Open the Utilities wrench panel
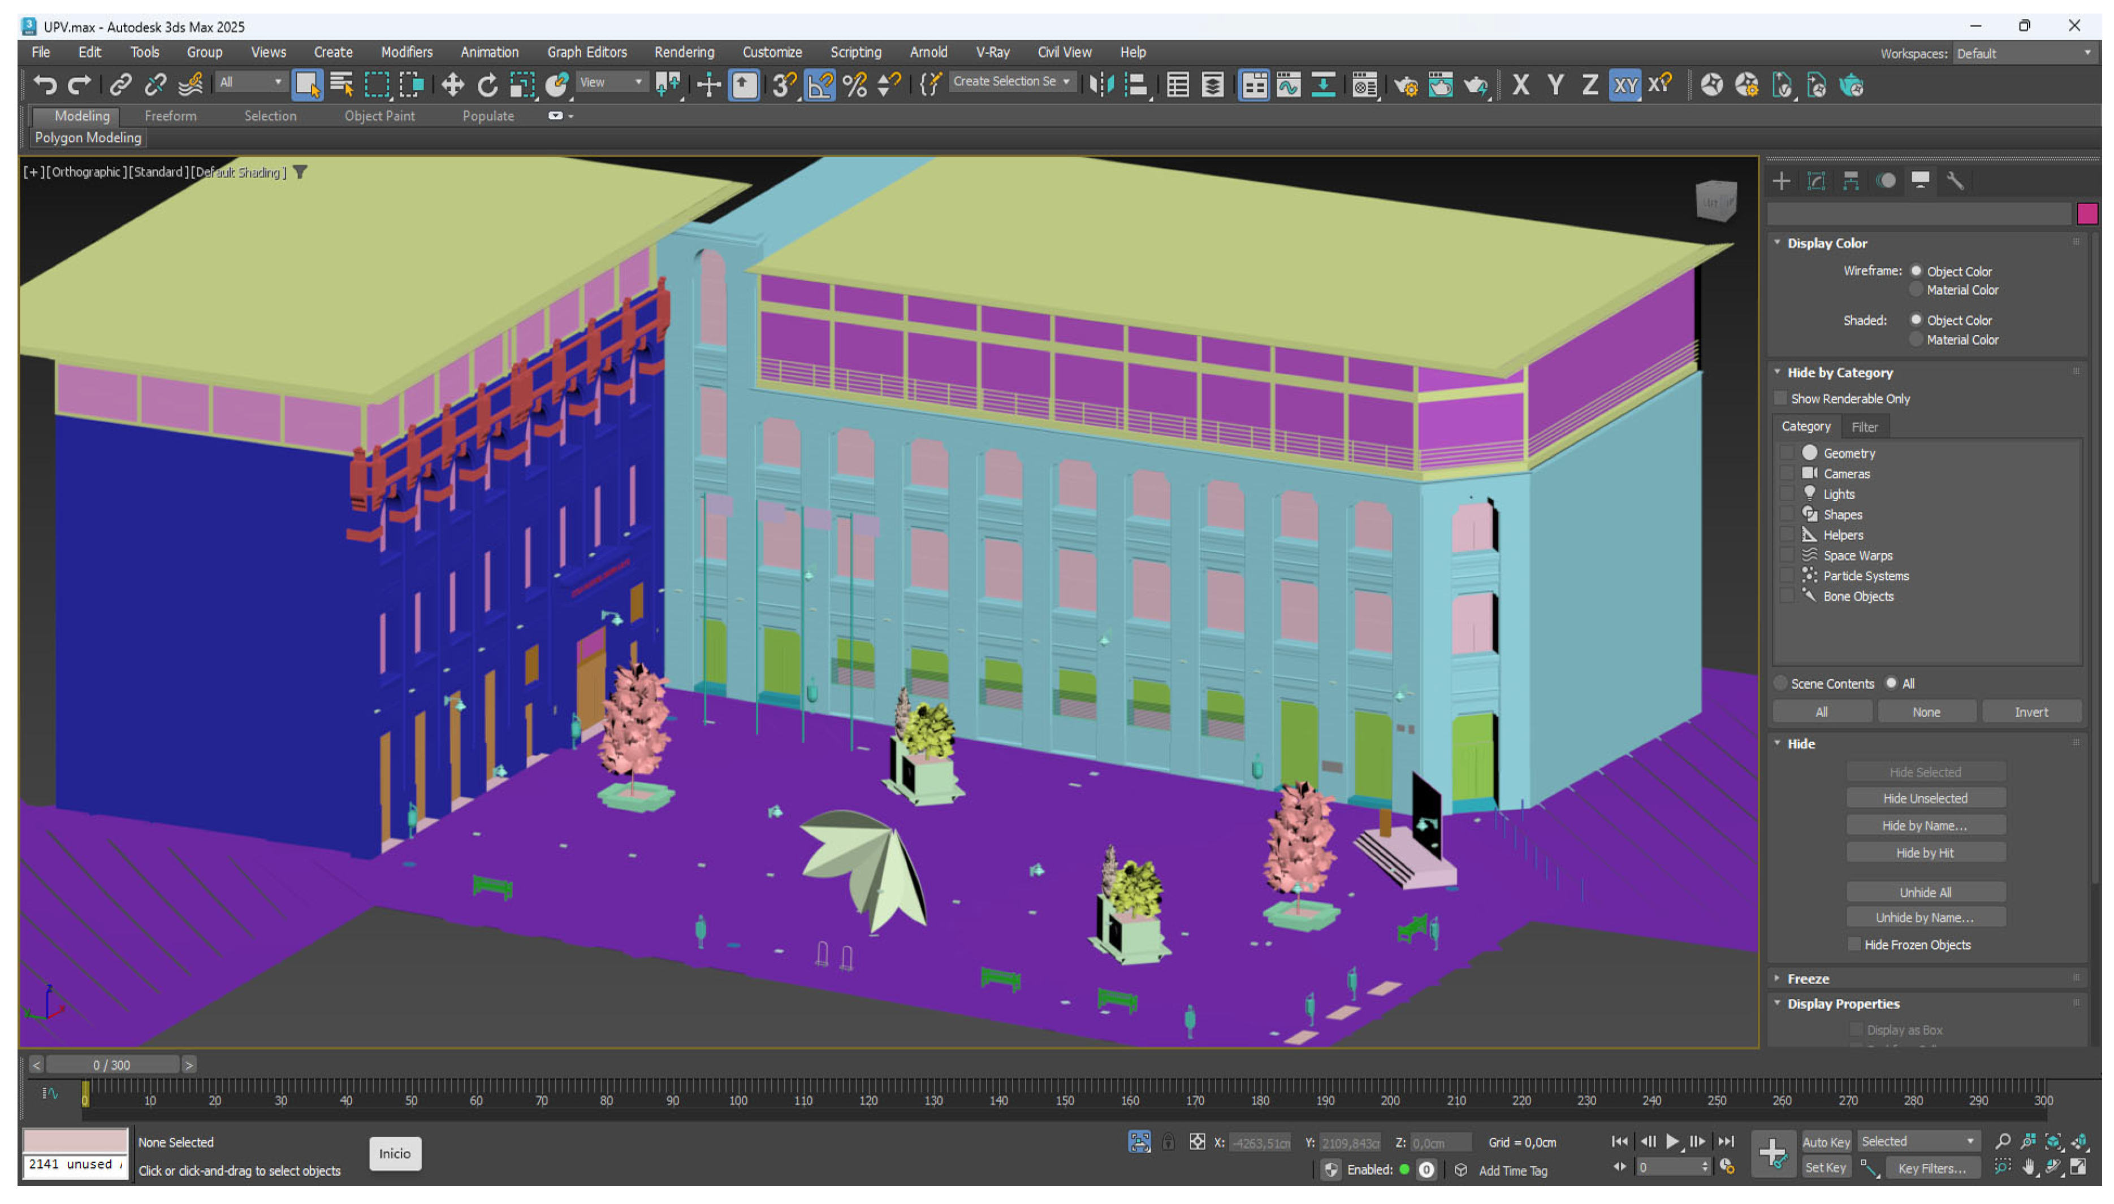This screenshot has height=1204, width=2114. (1955, 180)
